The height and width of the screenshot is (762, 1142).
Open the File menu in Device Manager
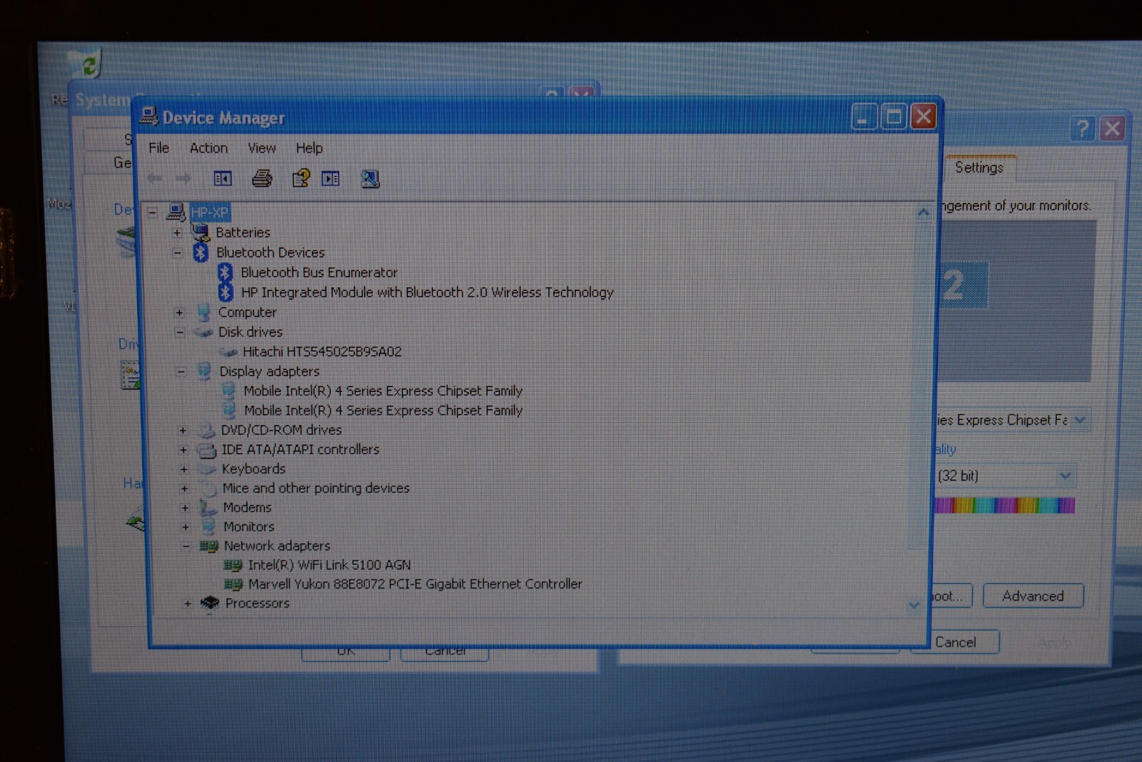pos(158,148)
